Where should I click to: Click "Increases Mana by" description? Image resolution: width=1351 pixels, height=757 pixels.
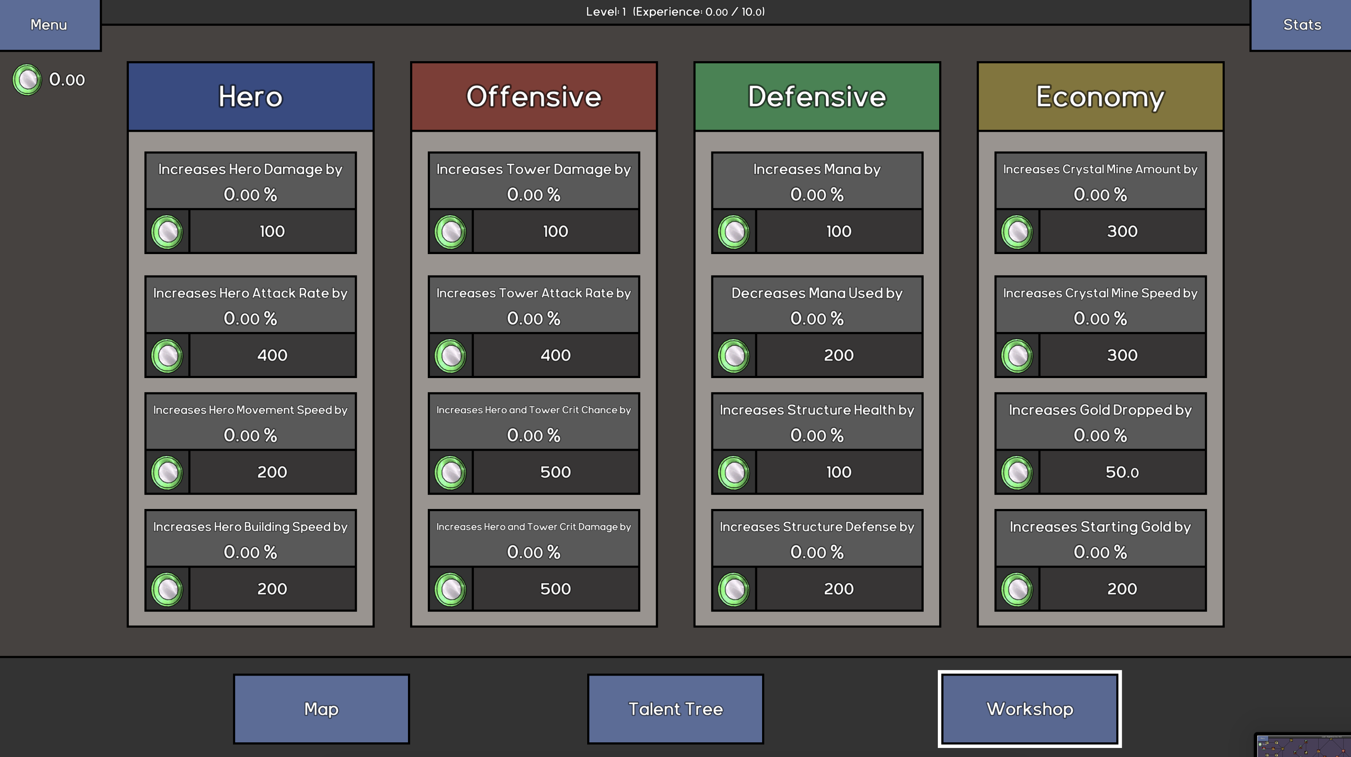click(x=817, y=169)
